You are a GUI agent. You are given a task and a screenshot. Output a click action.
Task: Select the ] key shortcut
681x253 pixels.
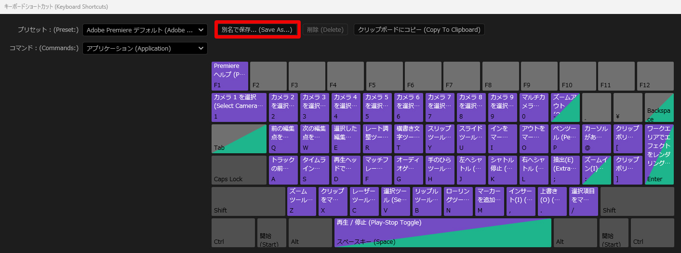[628, 170]
